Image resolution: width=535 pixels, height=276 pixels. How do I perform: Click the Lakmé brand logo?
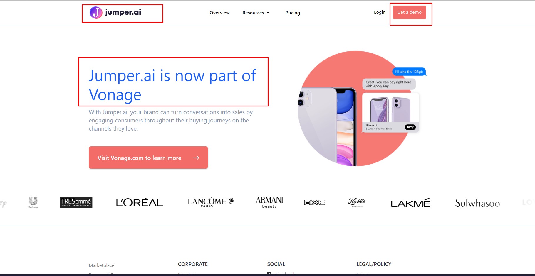pyautogui.click(x=410, y=203)
